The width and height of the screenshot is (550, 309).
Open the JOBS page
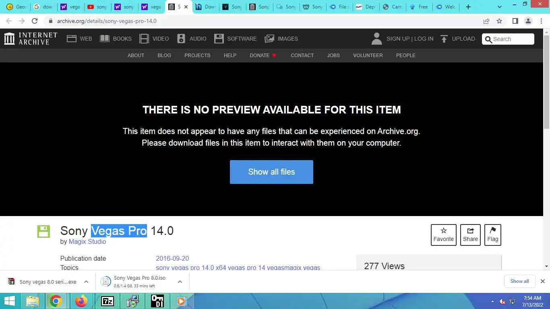click(x=333, y=55)
